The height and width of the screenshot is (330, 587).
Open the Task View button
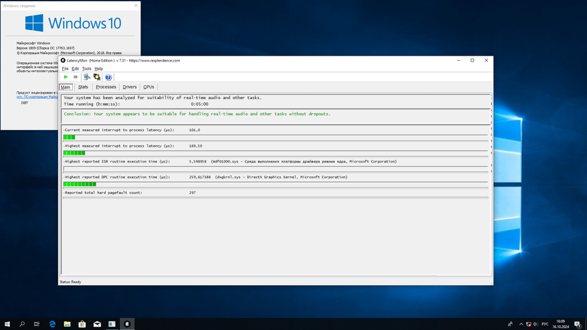click(37, 324)
